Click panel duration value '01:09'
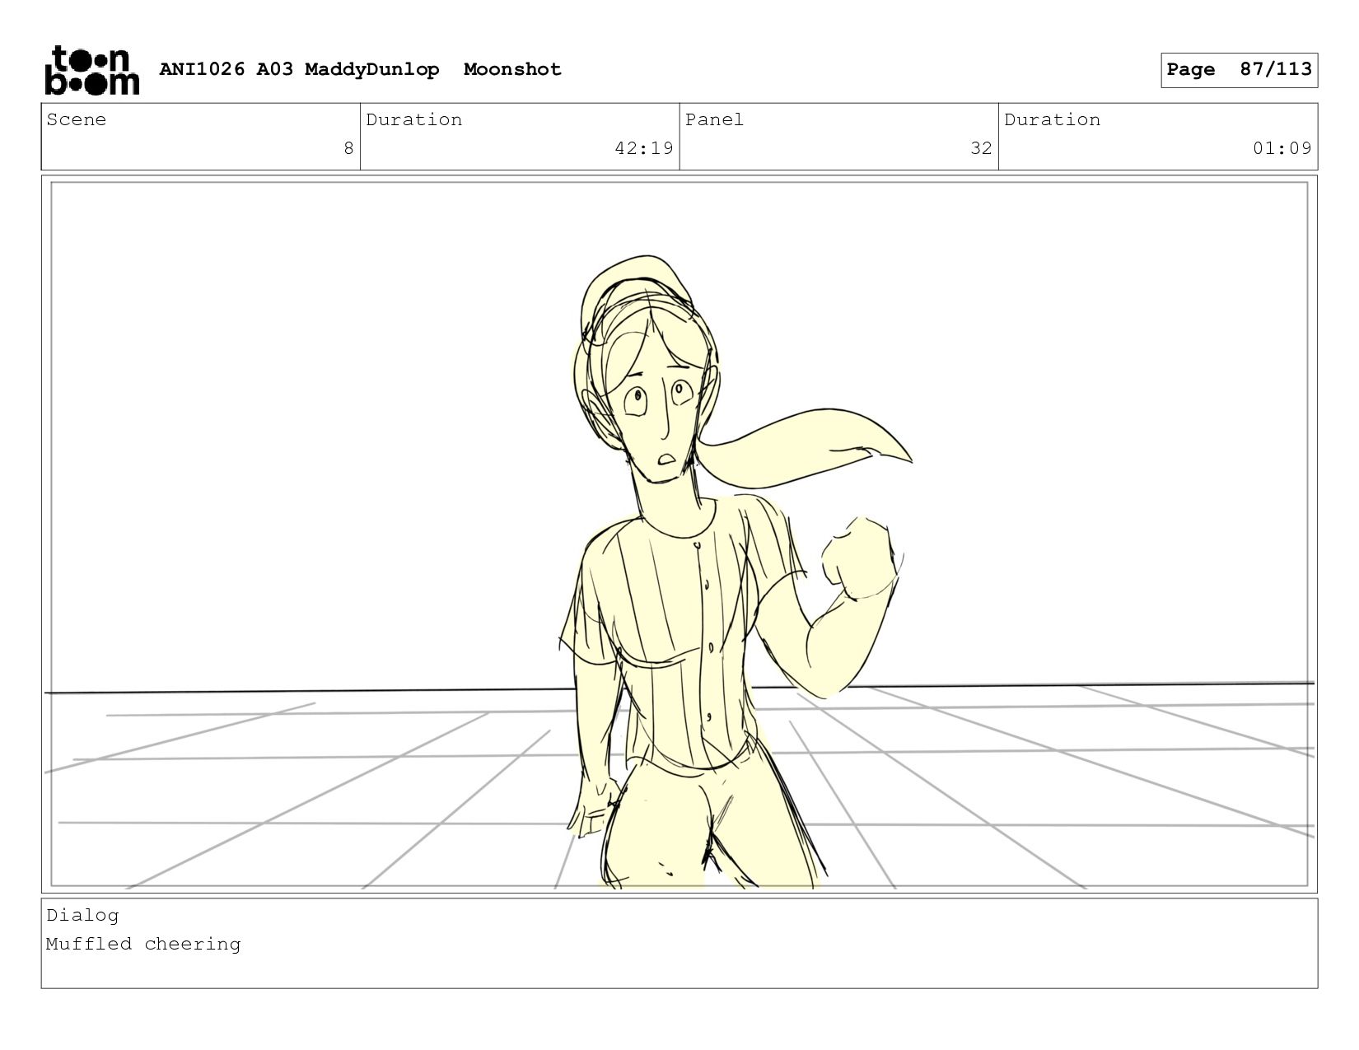The image size is (1359, 1050). 1282,148
